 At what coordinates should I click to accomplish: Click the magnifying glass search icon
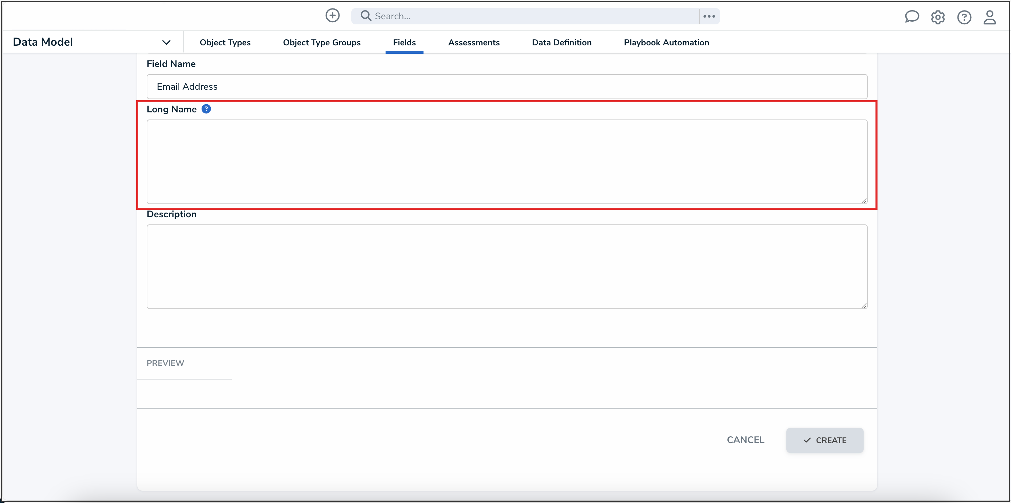coord(366,16)
